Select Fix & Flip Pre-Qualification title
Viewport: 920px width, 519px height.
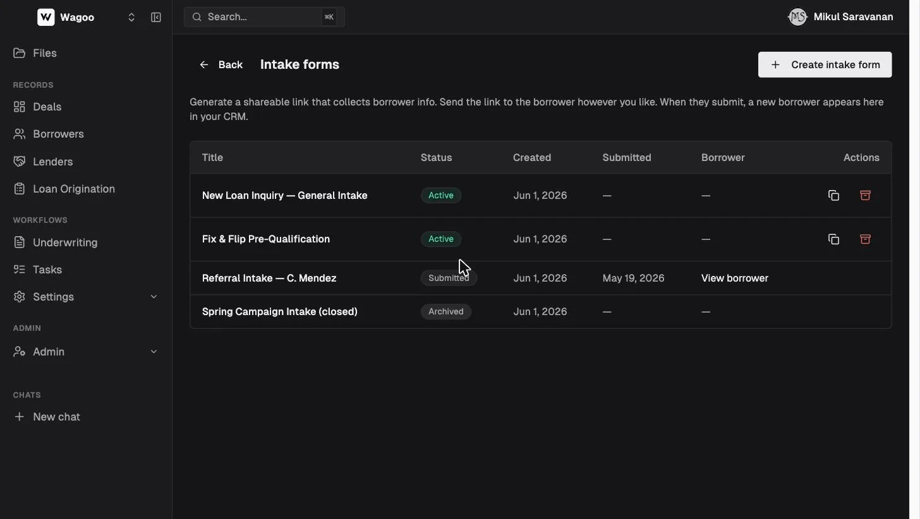click(x=266, y=239)
